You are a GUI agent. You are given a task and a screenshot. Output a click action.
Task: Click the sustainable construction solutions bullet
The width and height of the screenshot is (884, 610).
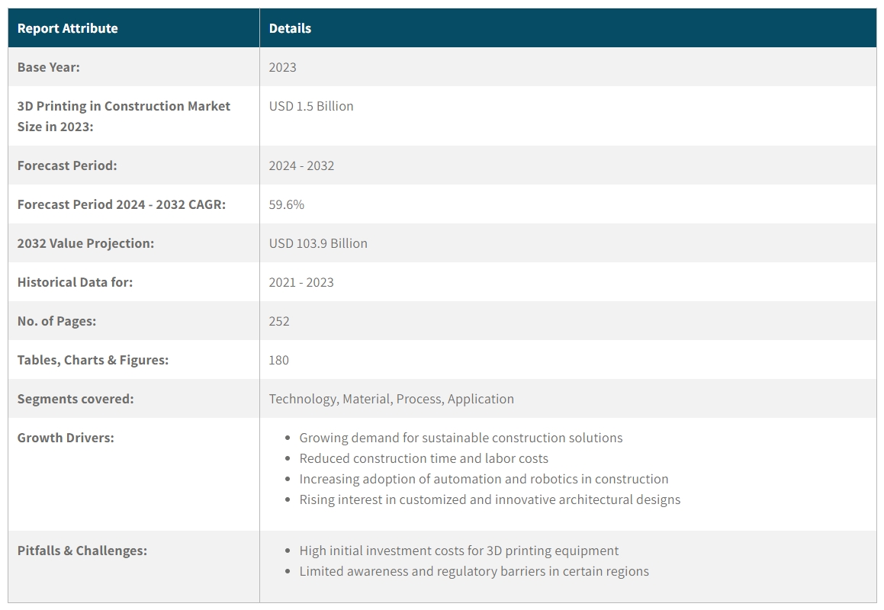tap(461, 438)
